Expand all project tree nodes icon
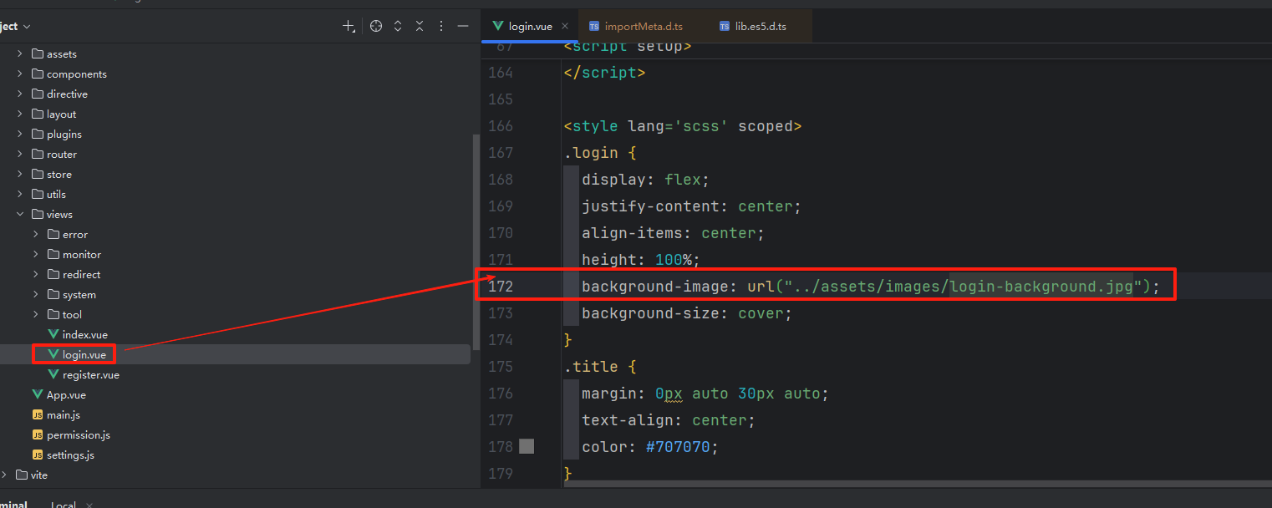The height and width of the screenshot is (508, 1272). point(398,26)
